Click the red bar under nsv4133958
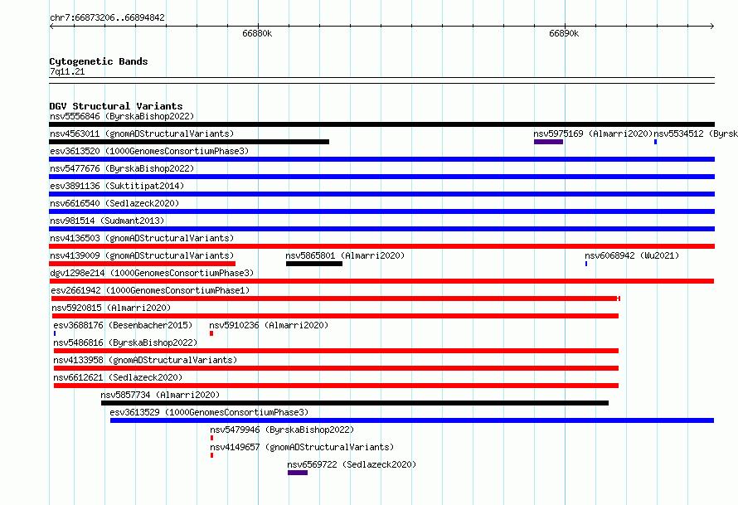Image resolution: width=738 pixels, height=505 pixels. (x=336, y=368)
